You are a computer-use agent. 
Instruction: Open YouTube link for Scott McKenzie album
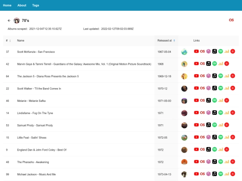click(x=196, y=51)
